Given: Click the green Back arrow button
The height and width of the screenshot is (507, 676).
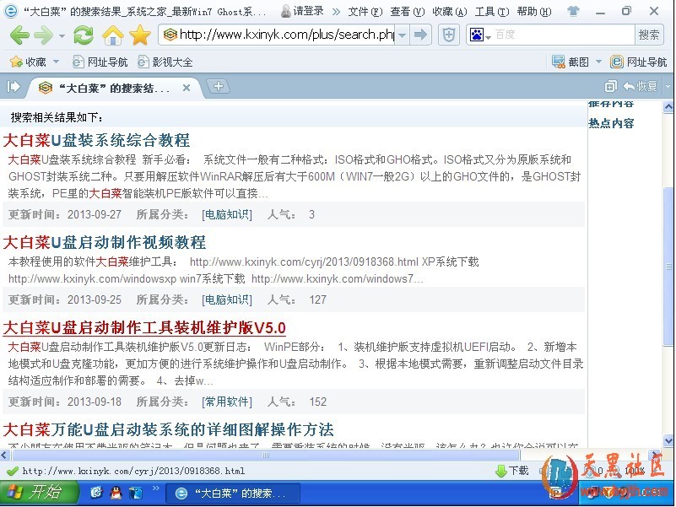Looking at the screenshot, I should pyautogui.click(x=19, y=35).
